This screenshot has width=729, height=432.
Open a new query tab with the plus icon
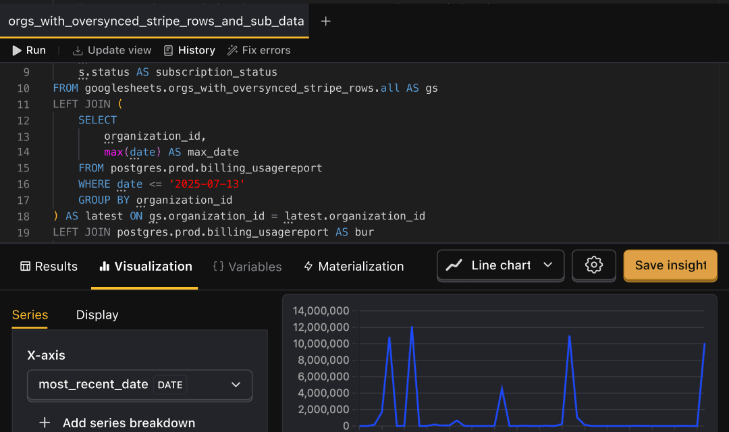point(325,21)
